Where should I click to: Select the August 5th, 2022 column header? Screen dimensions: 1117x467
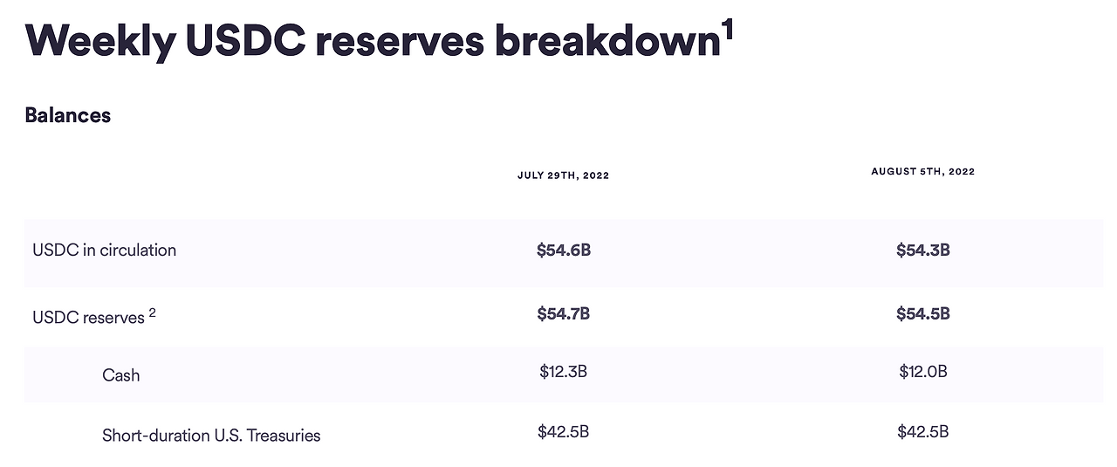[922, 172]
